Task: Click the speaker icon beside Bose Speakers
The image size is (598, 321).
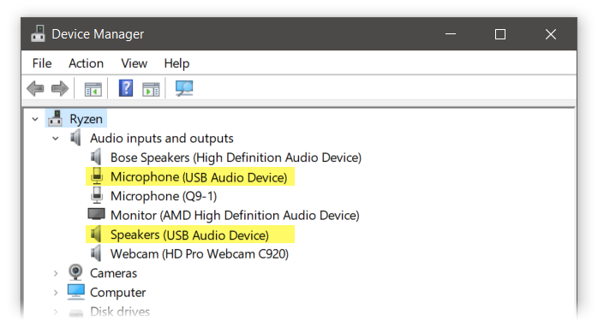Action: click(x=96, y=157)
